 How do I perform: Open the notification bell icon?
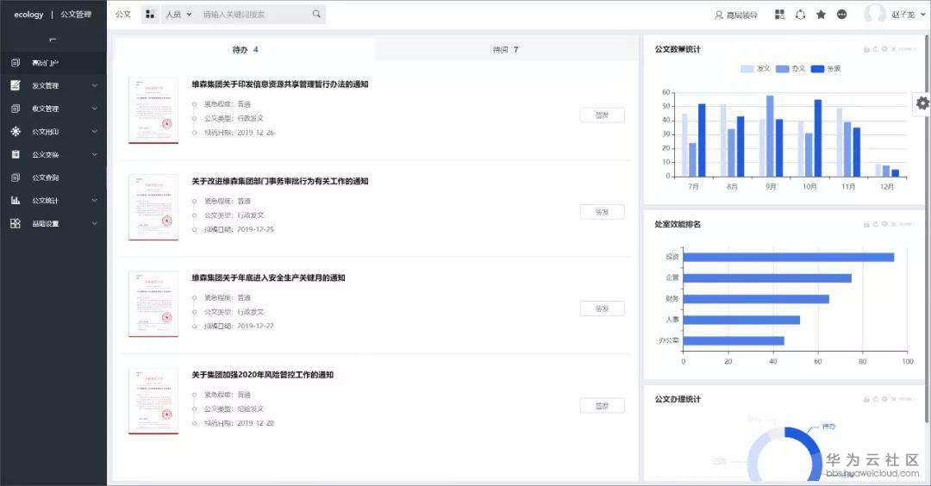point(800,15)
